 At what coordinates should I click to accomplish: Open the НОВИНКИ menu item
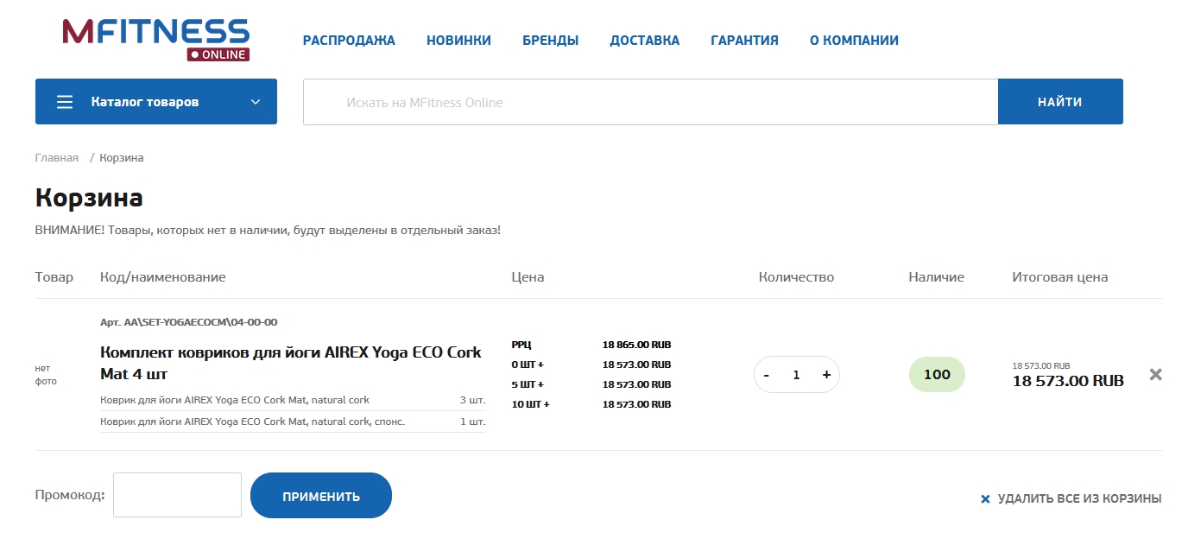point(458,41)
